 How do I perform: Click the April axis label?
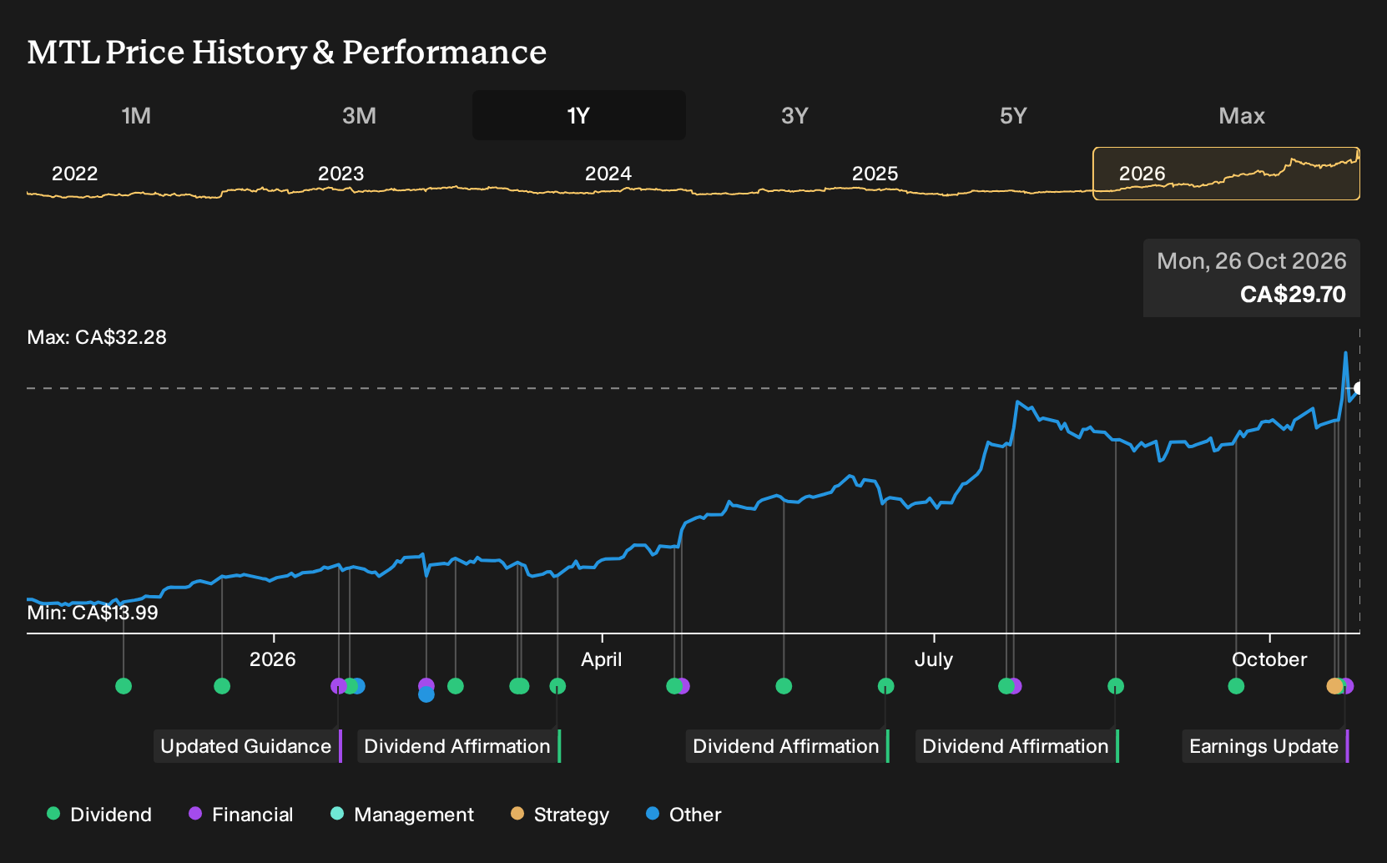point(602,659)
